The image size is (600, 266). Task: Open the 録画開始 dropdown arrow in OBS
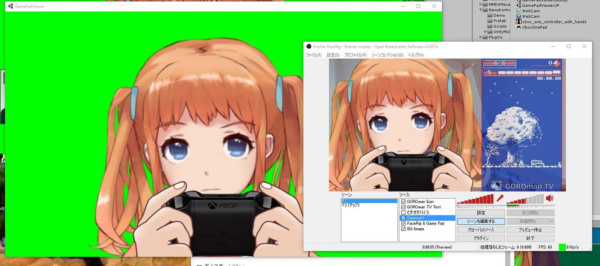(x=552, y=221)
